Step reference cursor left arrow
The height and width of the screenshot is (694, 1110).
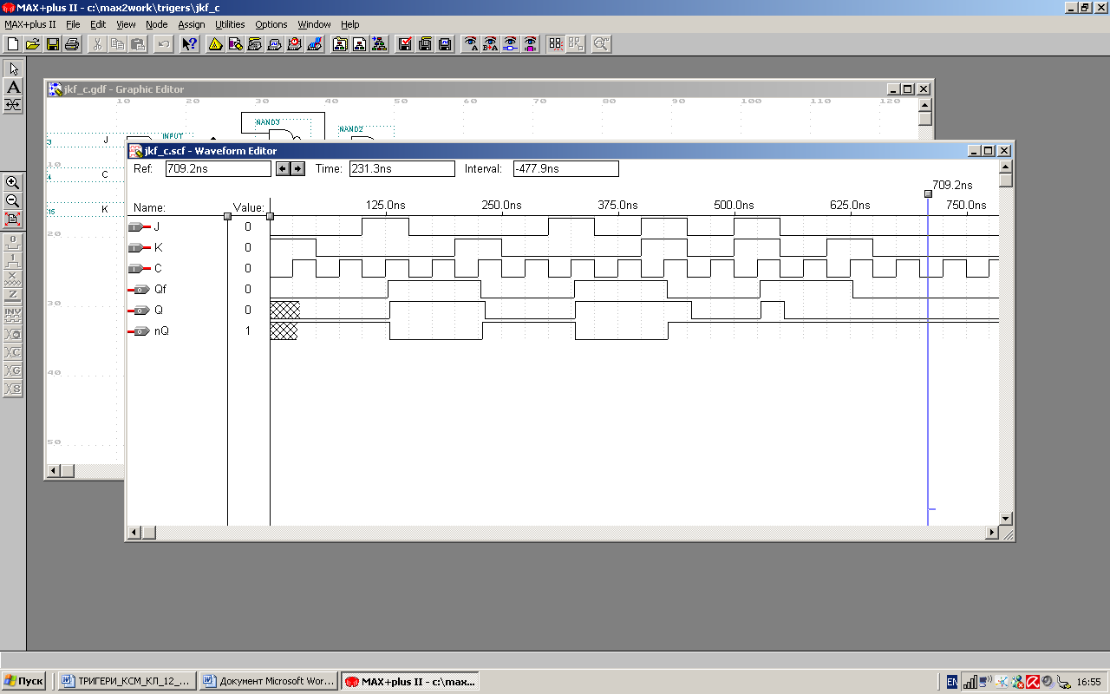[283, 168]
